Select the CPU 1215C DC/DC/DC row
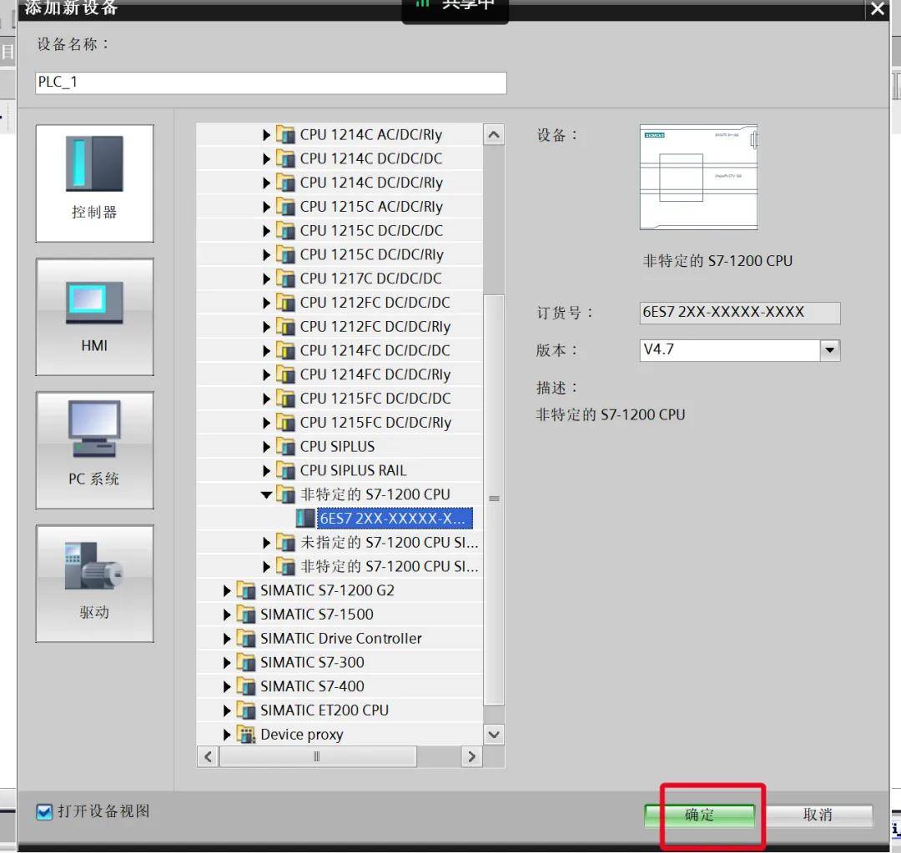This screenshot has width=901, height=853. 340,231
